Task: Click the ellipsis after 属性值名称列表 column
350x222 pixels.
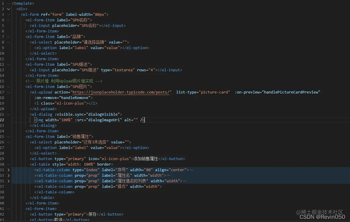Action: (x=185, y=181)
